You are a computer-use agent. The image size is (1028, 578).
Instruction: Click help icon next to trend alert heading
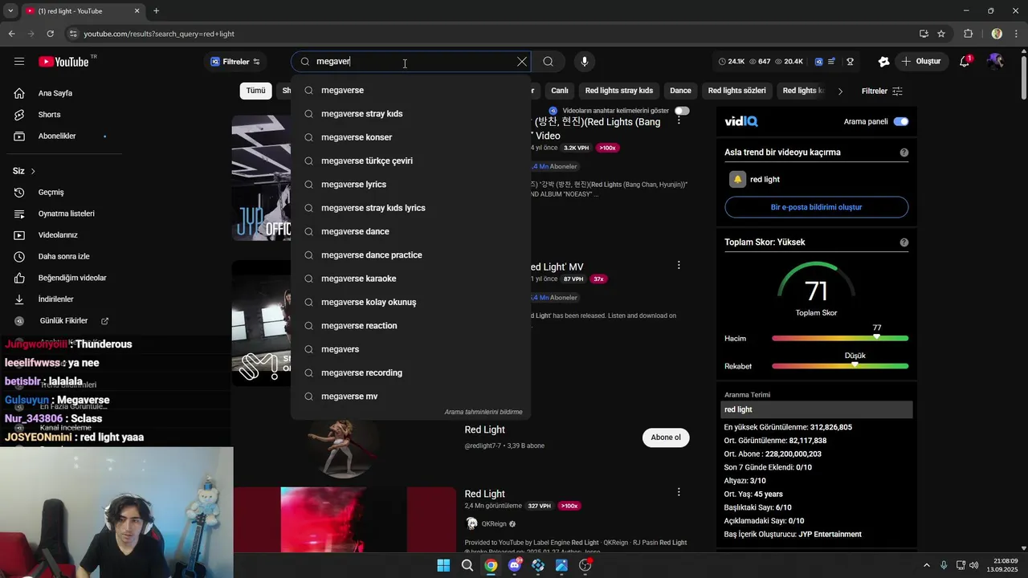click(x=904, y=153)
